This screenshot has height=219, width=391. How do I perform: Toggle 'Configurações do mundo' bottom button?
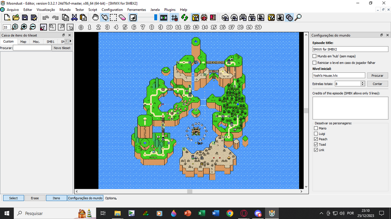(x=85, y=198)
